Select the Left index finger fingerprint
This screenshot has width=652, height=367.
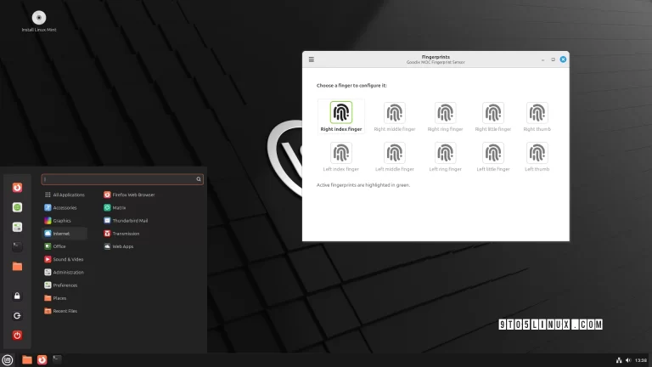[x=341, y=154]
